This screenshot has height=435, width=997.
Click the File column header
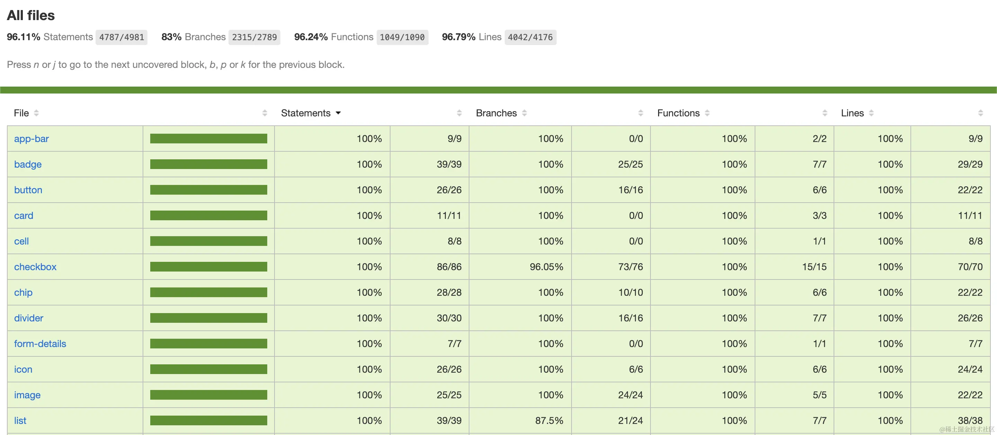click(21, 113)
